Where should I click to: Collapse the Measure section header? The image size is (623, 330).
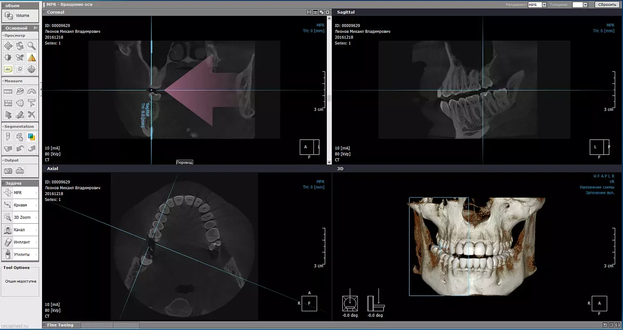click(20, 81)
